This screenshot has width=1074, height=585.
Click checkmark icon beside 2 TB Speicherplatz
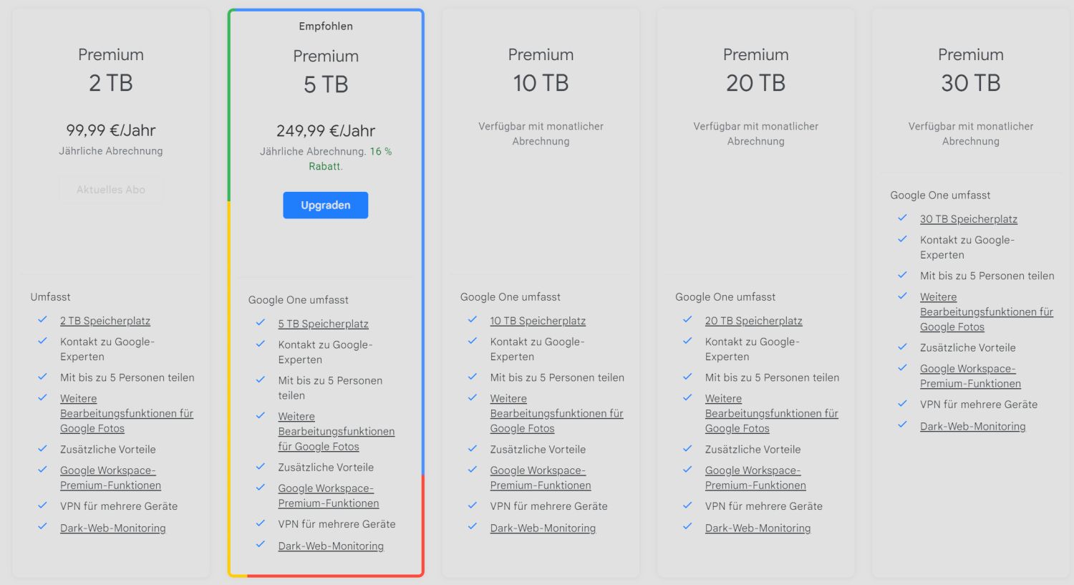[x=43, y=319]
